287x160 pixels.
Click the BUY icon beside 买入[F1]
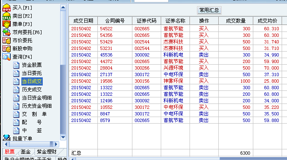pos(7,8)
